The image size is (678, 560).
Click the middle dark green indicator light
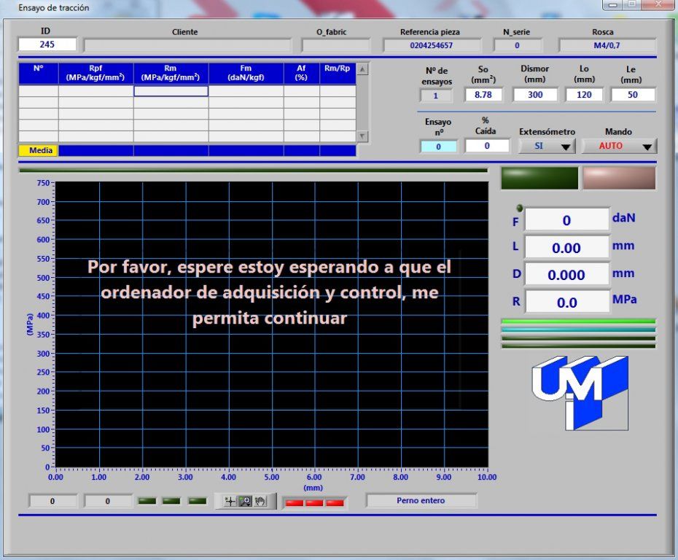pyautogui.click(x=171, y=501)
